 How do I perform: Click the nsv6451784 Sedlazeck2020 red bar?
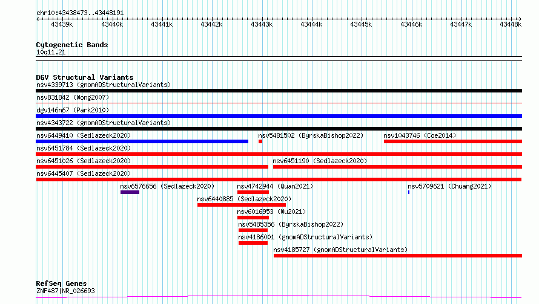[x=279, y=154]
